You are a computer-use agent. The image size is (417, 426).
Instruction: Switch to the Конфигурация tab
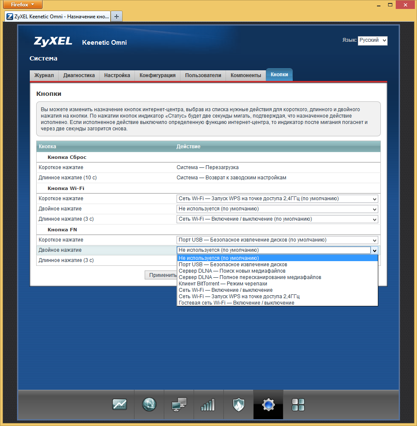click(157, 75)
